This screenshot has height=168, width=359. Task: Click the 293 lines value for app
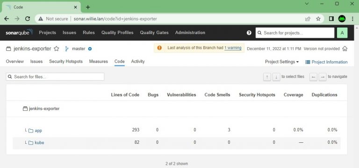(136, 130)
